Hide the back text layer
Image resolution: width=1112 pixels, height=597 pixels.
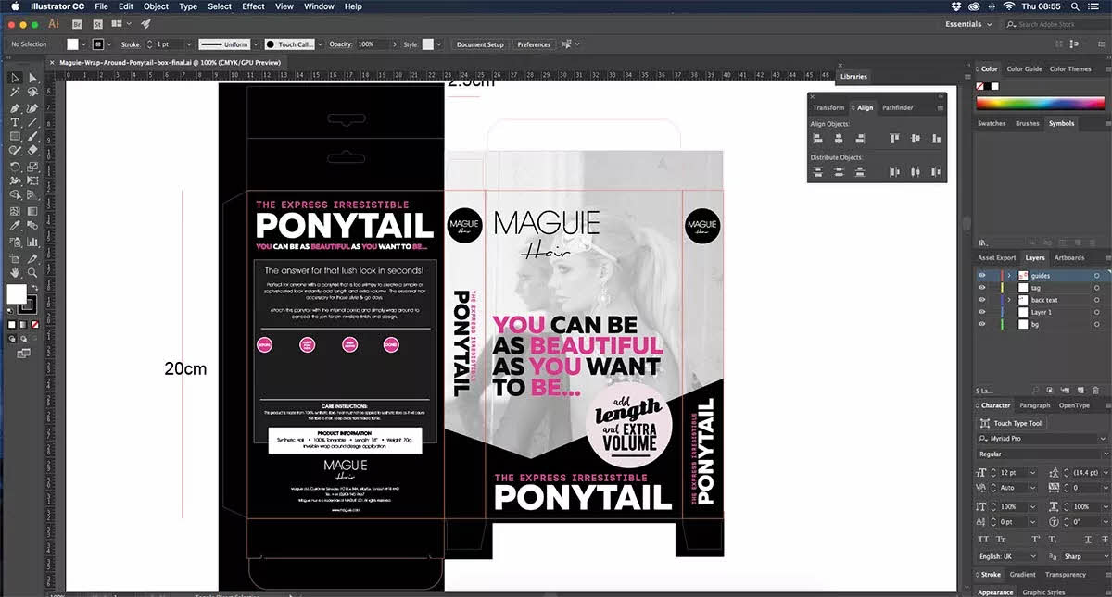(x=981, y=300)
